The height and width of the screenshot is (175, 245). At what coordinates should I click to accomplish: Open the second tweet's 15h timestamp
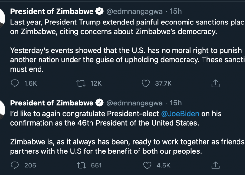(x=176, y=103)
